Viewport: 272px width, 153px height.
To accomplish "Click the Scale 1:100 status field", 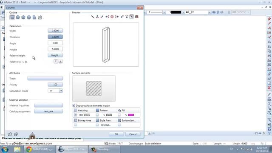I will point(199,144).
